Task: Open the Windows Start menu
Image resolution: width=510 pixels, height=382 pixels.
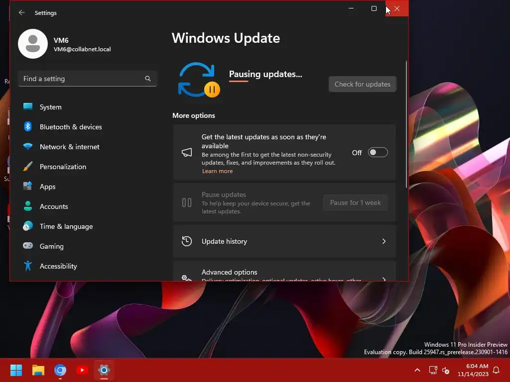Action: pos(16,370)
